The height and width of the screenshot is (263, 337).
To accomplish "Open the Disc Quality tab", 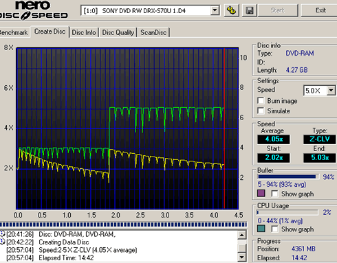I will click(x=118, y=32).
